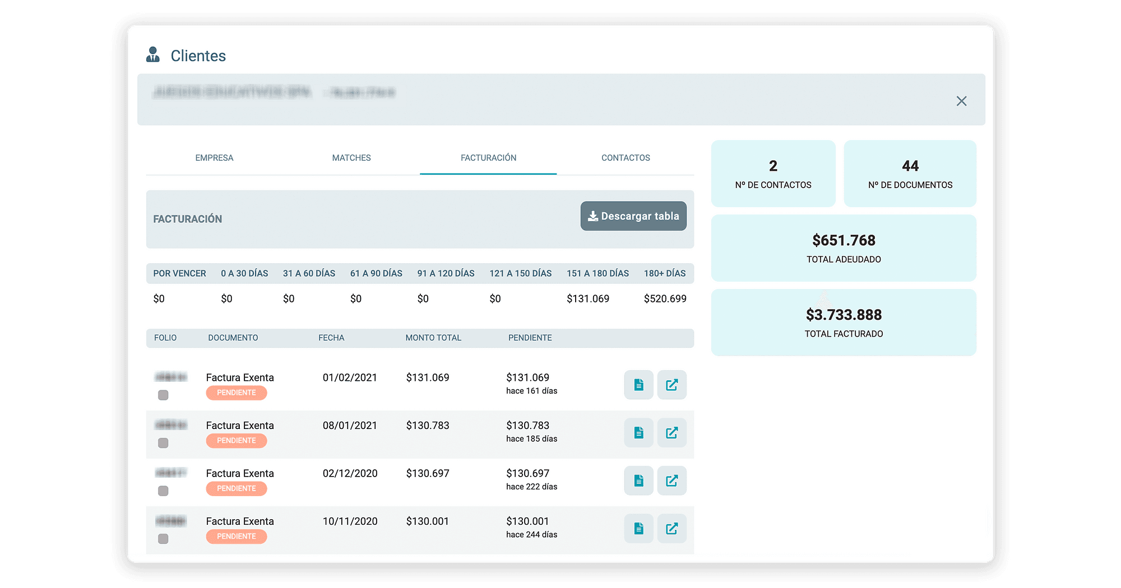Click the 151 A 180 DÍAS header

(597, 273)
